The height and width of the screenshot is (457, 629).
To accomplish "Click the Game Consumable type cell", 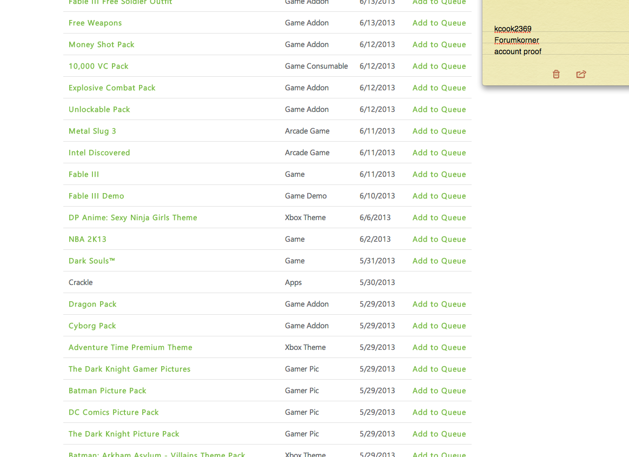I will (x=316, y=66).
